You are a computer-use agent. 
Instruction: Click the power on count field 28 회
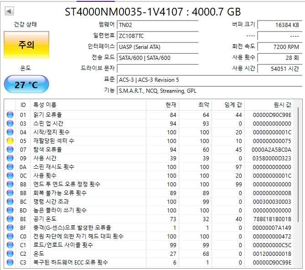point(280,58)
